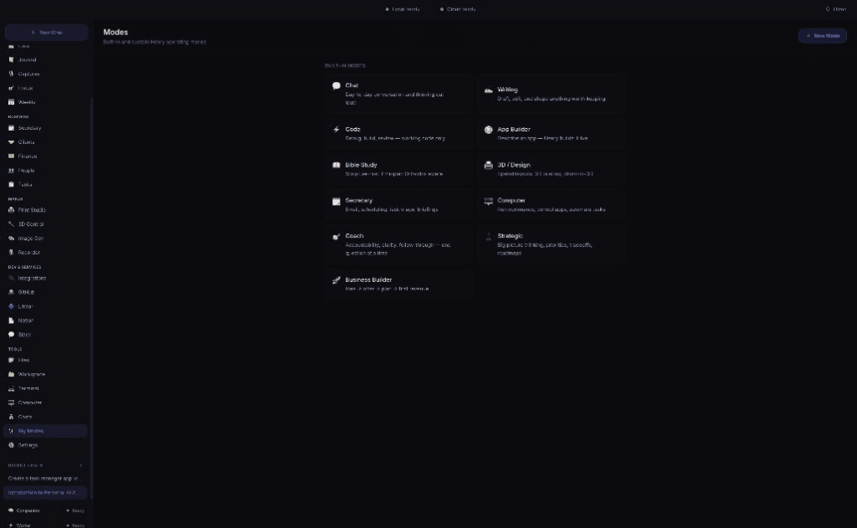Open Files in the sidebar
857x528 pixels.
tap(46, 360)
